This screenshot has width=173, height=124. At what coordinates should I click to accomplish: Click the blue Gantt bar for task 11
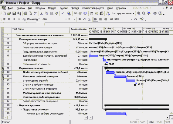120,76
